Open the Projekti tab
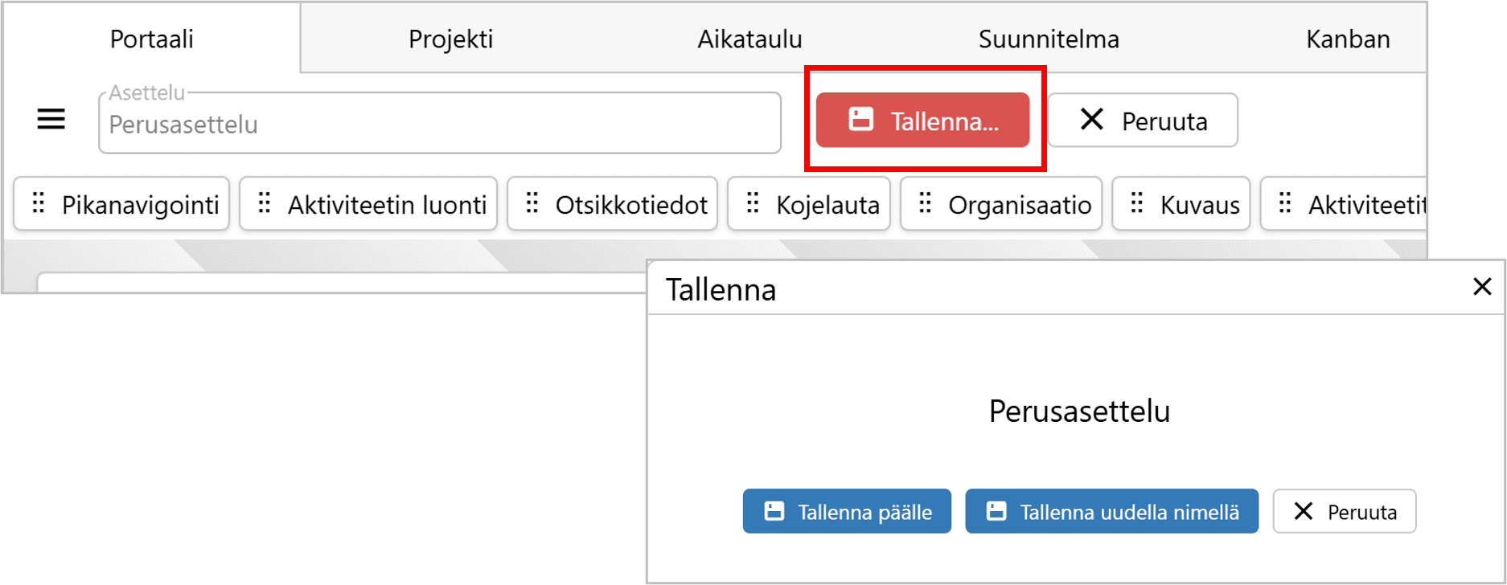Image resolution: width=1507 pixels, height=585 pixels. click(x=450, y=39)
